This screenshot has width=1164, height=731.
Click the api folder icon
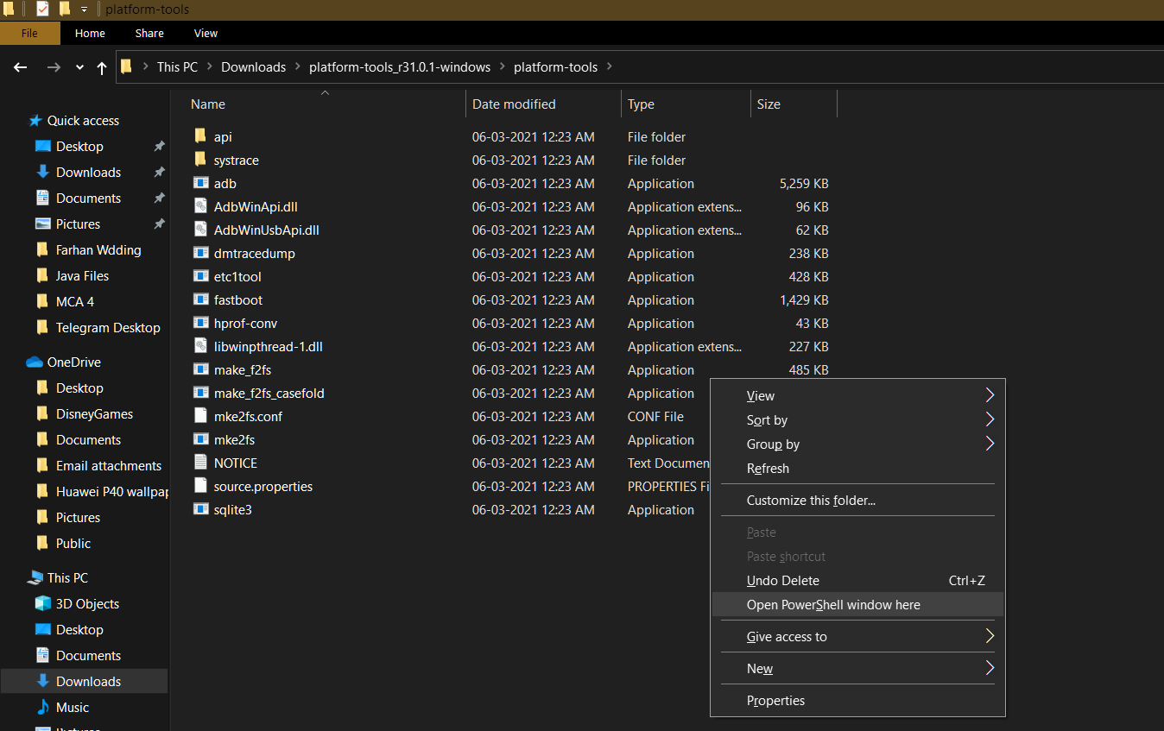pyautogui.click(x=200, y=137)
